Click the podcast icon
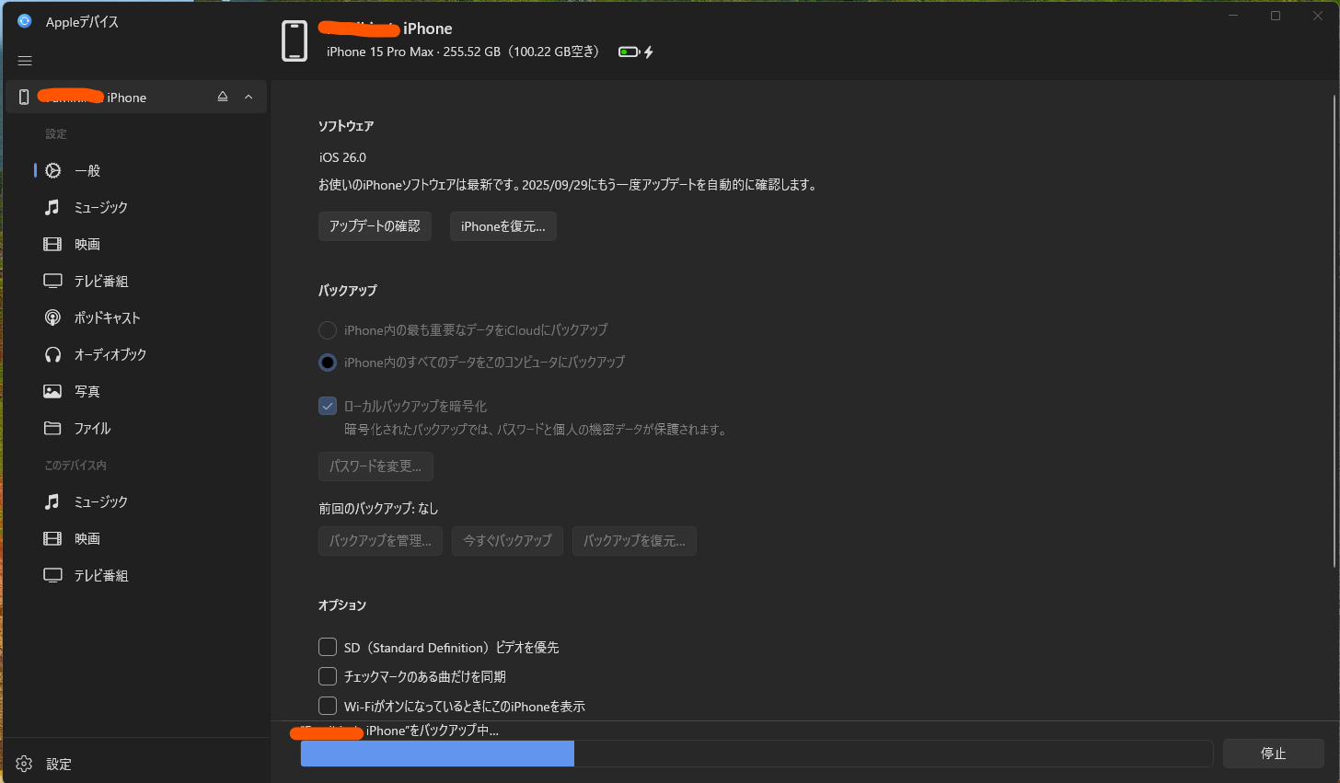 click(52, 317)
